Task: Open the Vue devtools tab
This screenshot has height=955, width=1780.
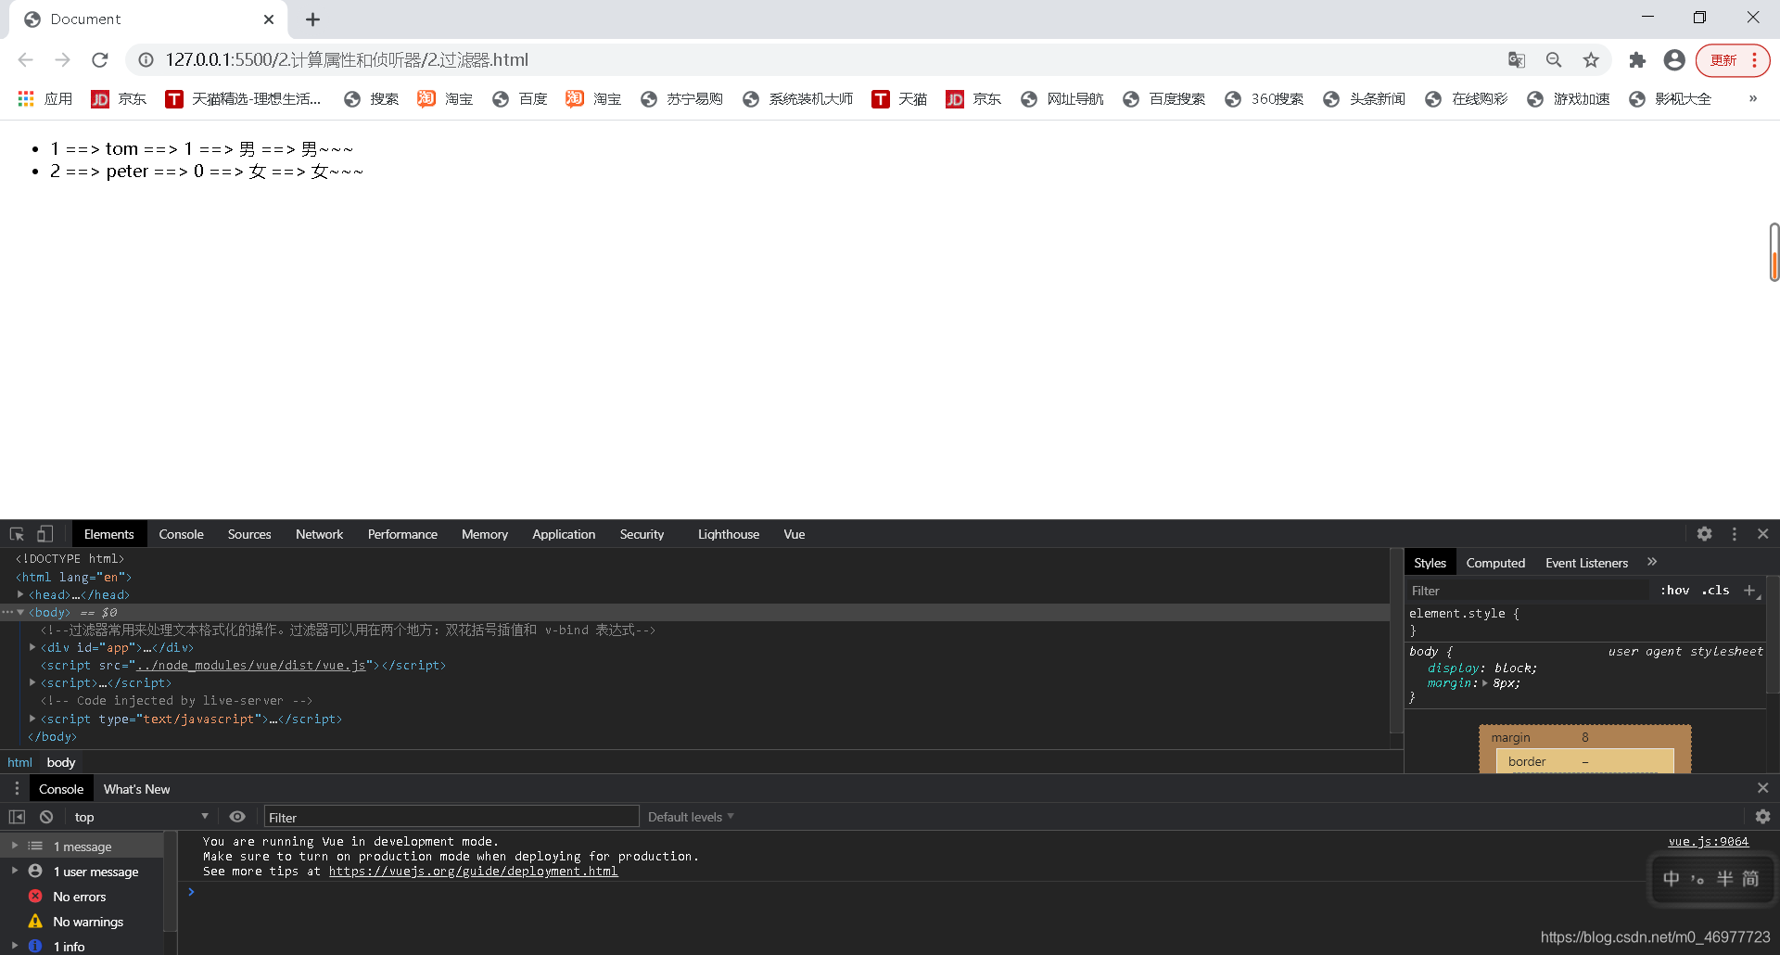Action: (x=795, y=534)
